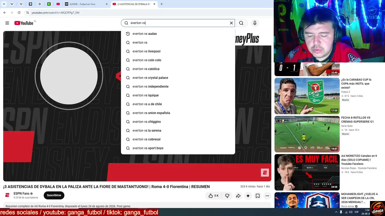The height and width of the screenshot is (216, 385).
Task: Choose suggestion 'everton vs sport boys'
Action: pyautogui.click(x=178, y=148)
